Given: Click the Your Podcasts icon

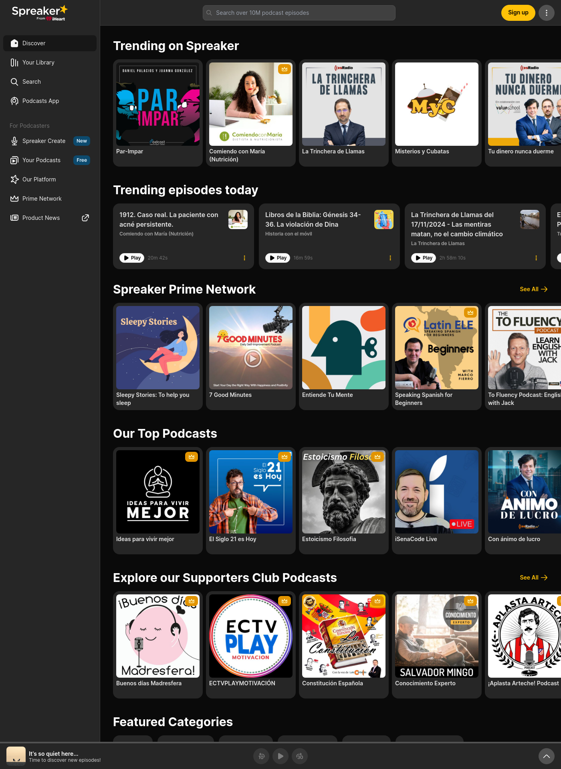Looking at the screenshot, I should click(14, 160).
